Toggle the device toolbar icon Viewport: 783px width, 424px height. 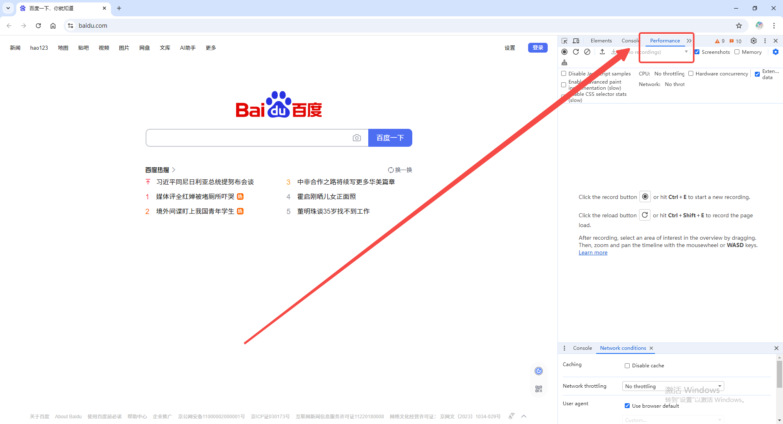tap(576, 41)
